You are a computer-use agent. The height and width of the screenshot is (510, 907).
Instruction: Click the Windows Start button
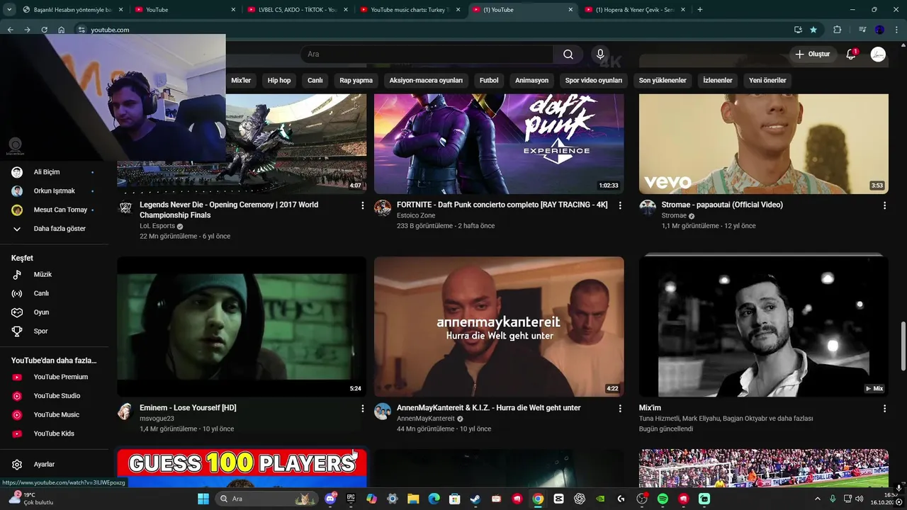click(203, 499)
